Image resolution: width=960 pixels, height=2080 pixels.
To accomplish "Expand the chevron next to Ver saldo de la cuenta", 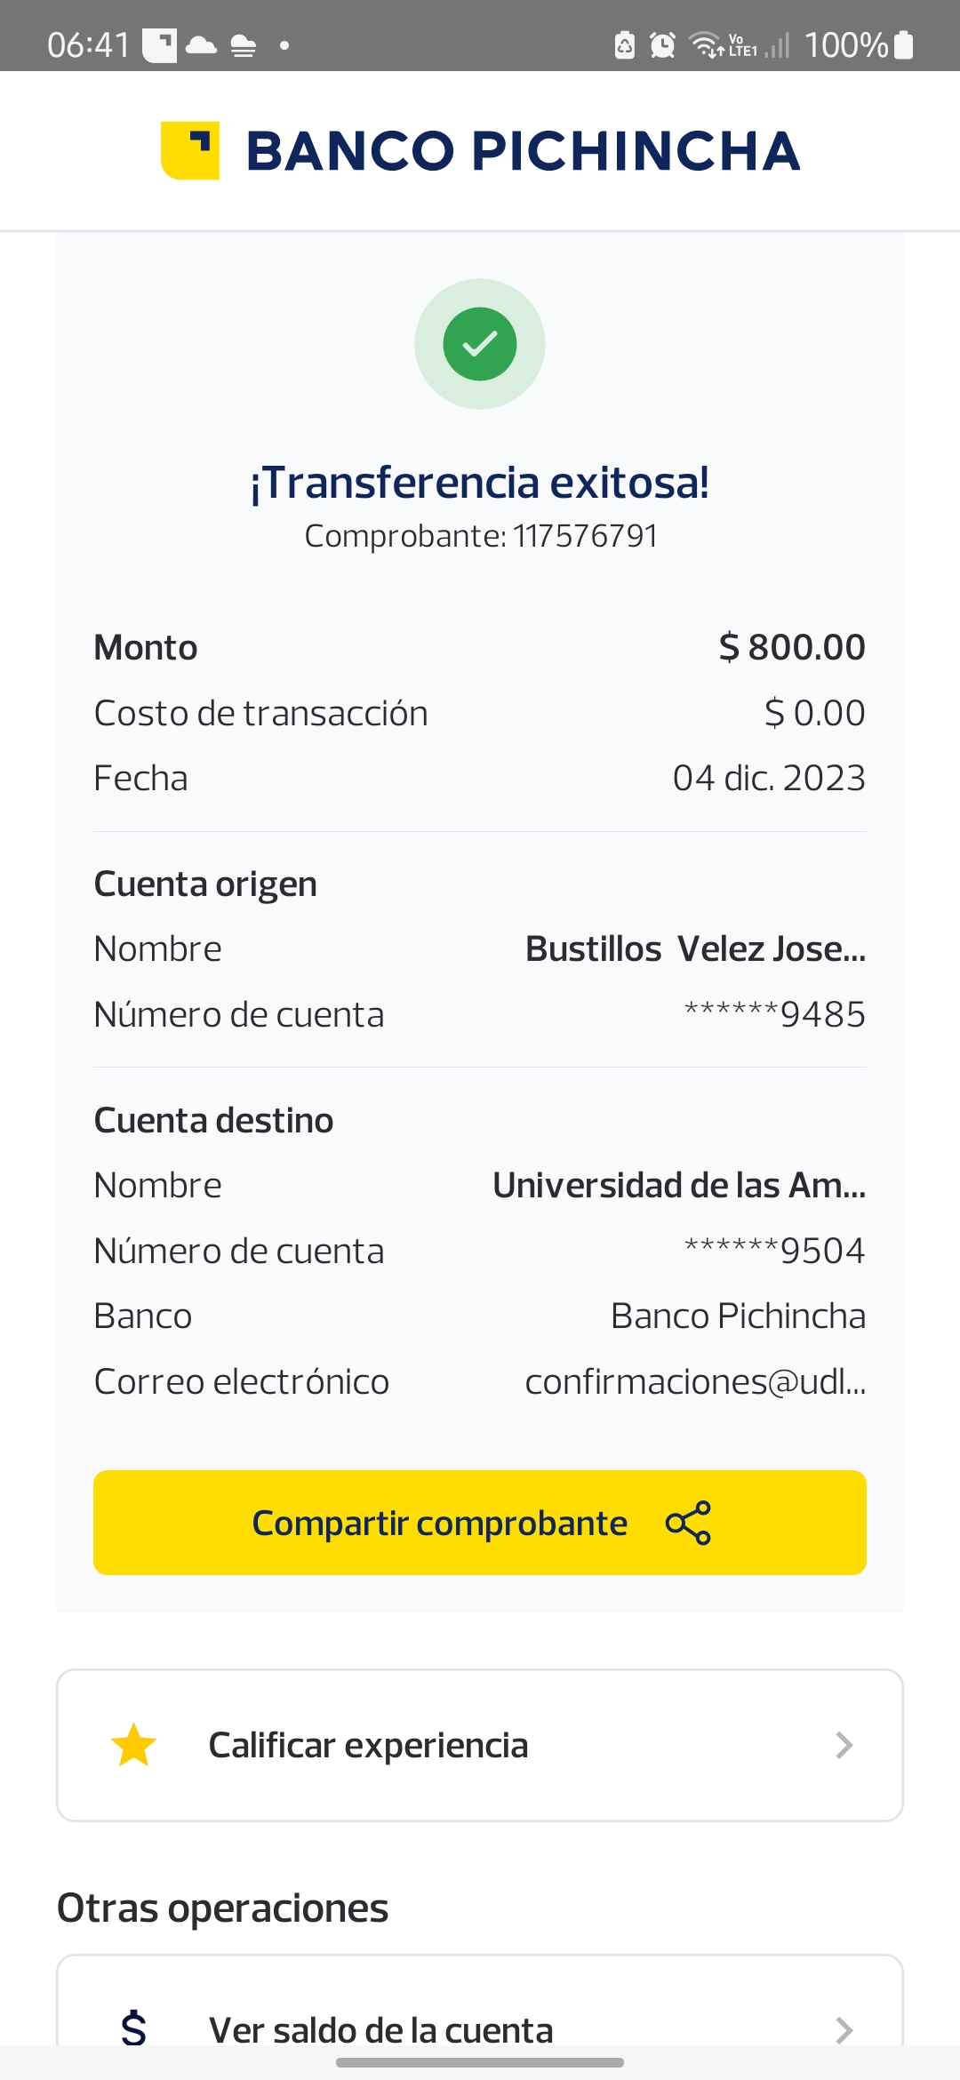I will point(844,2029).
